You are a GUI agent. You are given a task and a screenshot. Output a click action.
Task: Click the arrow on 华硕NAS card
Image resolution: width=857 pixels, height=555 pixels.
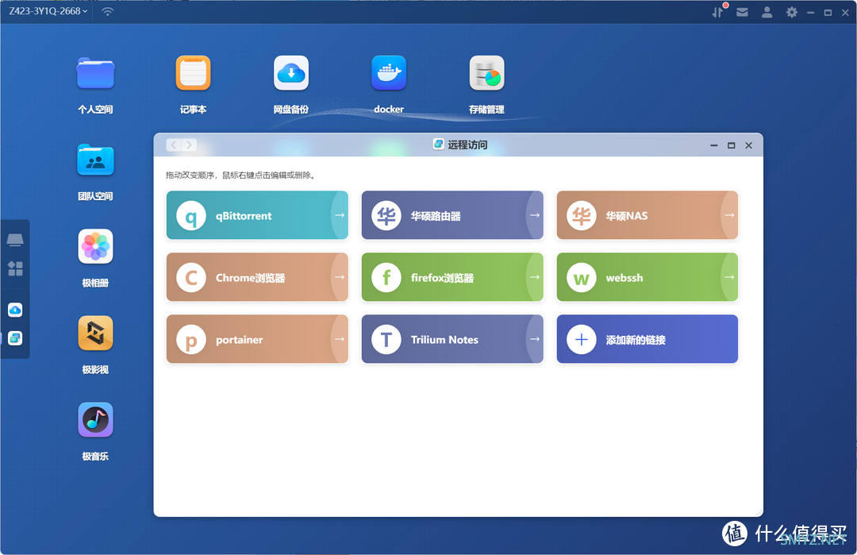coord(730,215)
